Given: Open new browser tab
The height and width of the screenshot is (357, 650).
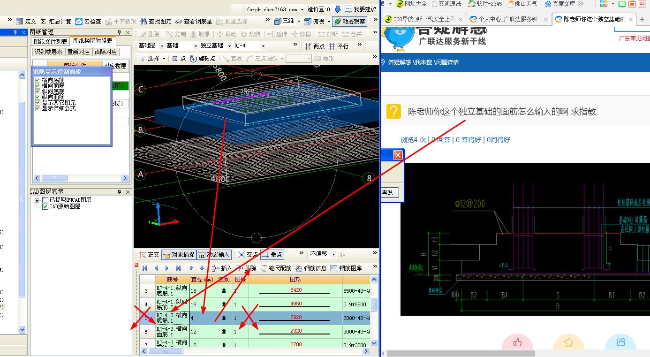Looking at the screenshot, I should (642, 19).
